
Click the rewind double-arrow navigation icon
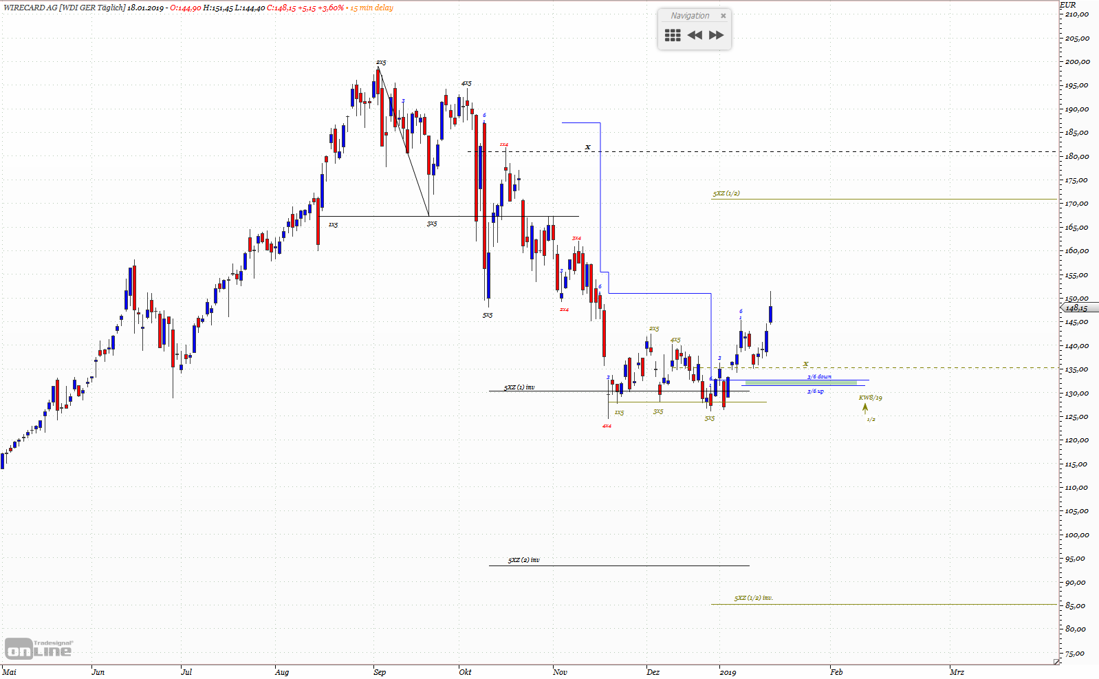tap(695, 35)
